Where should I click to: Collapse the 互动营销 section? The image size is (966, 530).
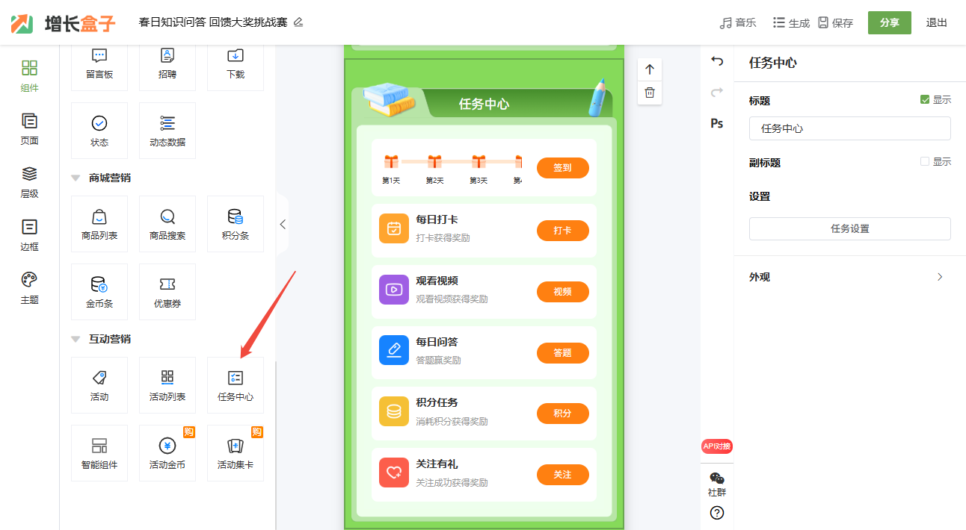click(x=76, y=339)
